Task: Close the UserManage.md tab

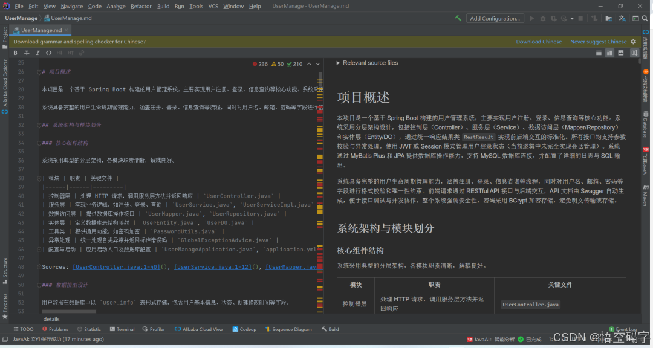Action: click(x=67, y=30)
